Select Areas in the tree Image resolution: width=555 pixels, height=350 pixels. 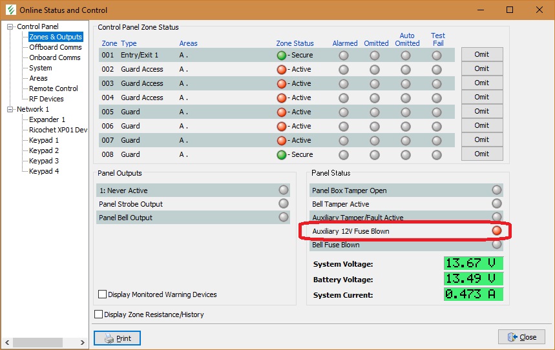(x=38, y=78)
